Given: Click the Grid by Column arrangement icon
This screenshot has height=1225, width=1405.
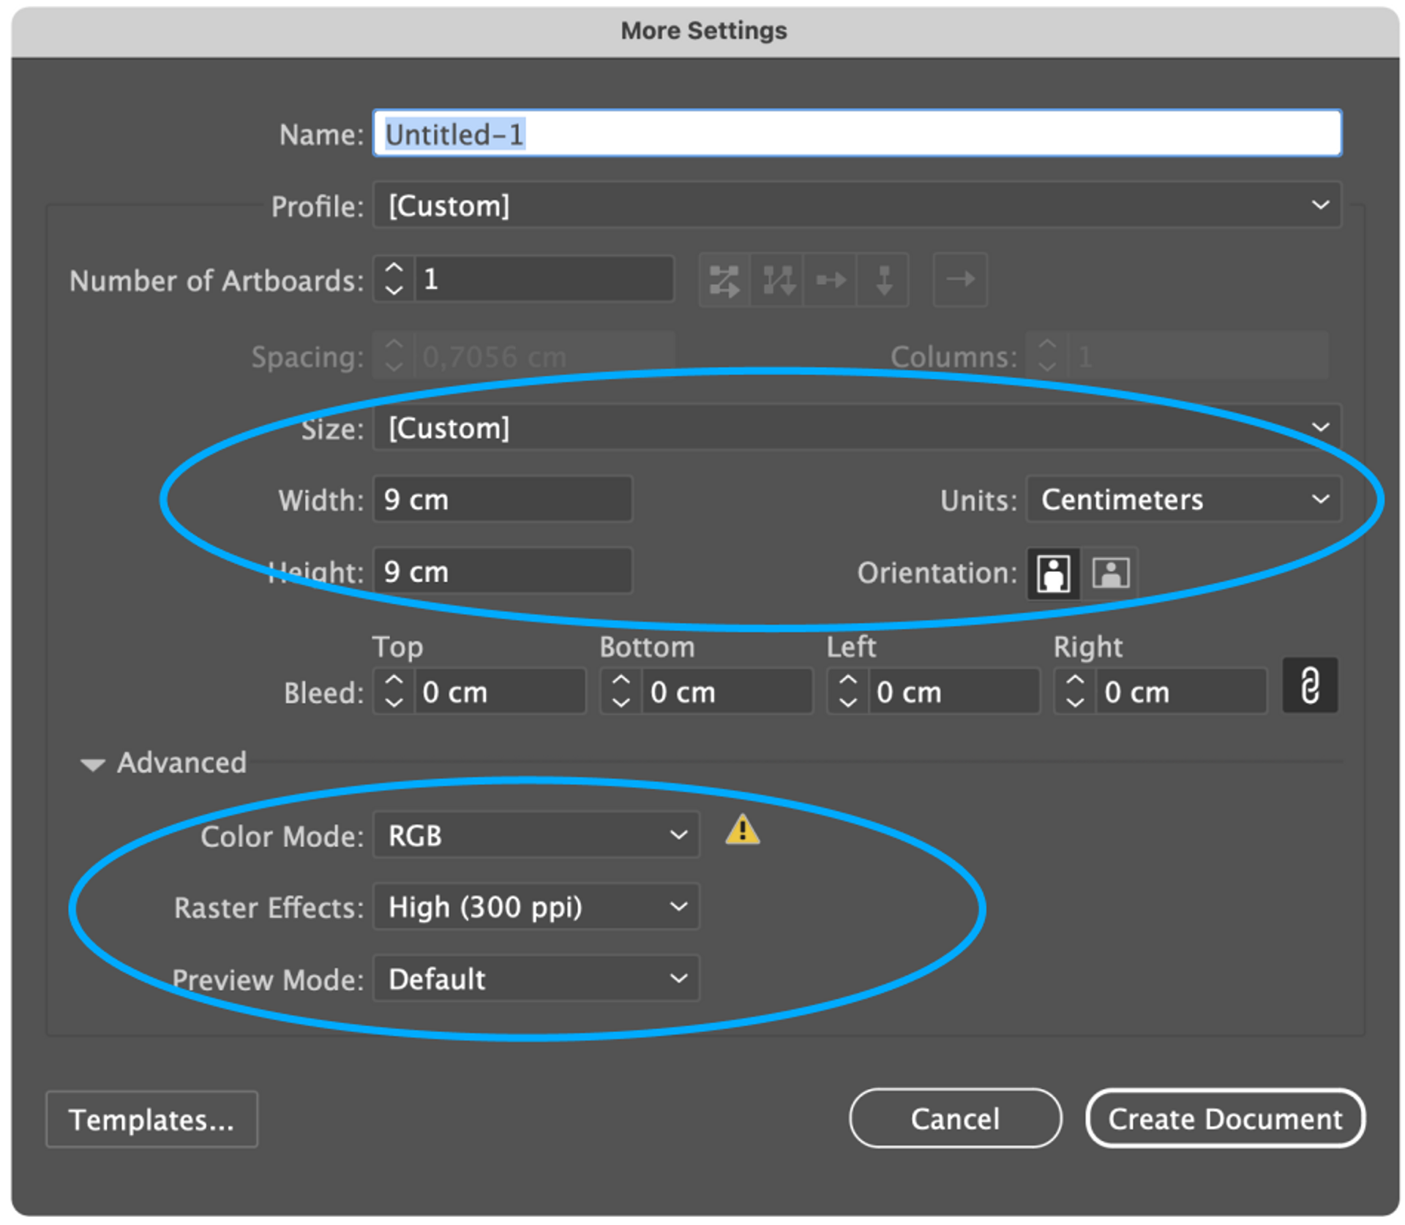Looking at the screenshot, I should (x=777, y=280).
